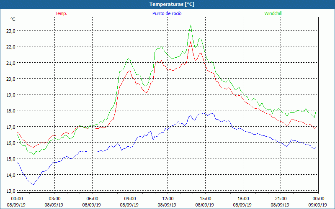
Task: Click the 03:00 time axis label
Action: [x=55, y=199]
